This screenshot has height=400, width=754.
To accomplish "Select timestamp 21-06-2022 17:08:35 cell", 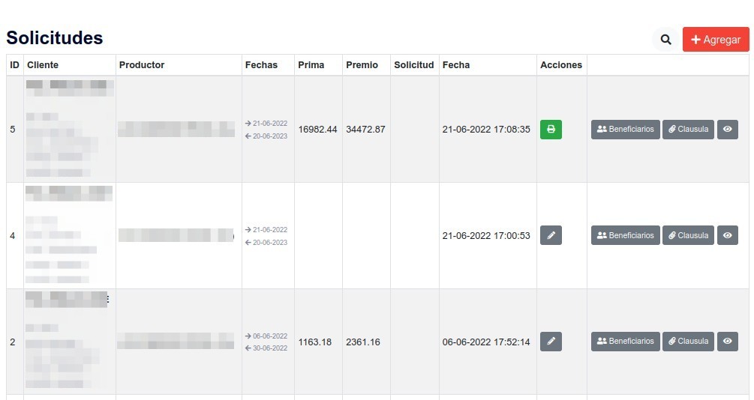I will [486, 130].
